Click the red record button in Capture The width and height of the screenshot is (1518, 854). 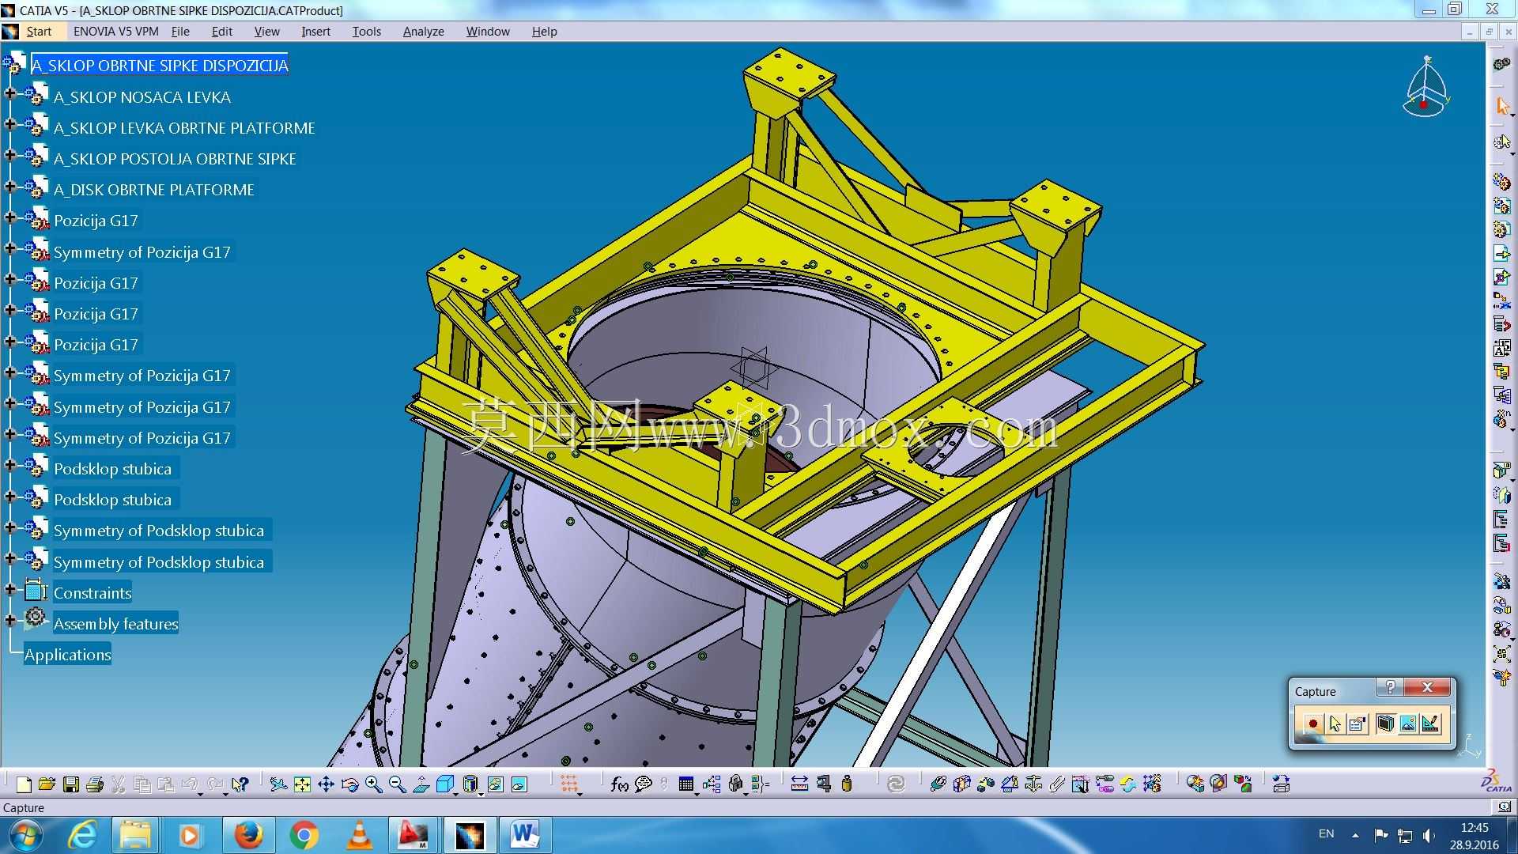tap(1312, 724)
